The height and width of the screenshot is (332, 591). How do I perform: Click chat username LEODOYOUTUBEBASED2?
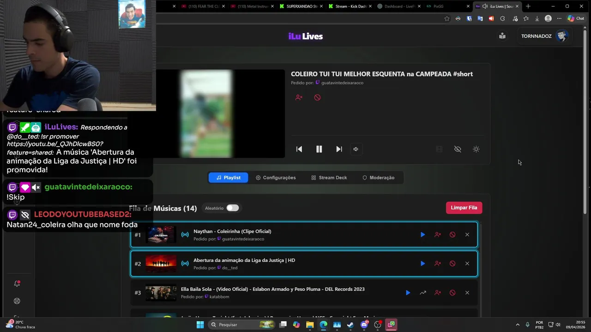tap(83, 214)
